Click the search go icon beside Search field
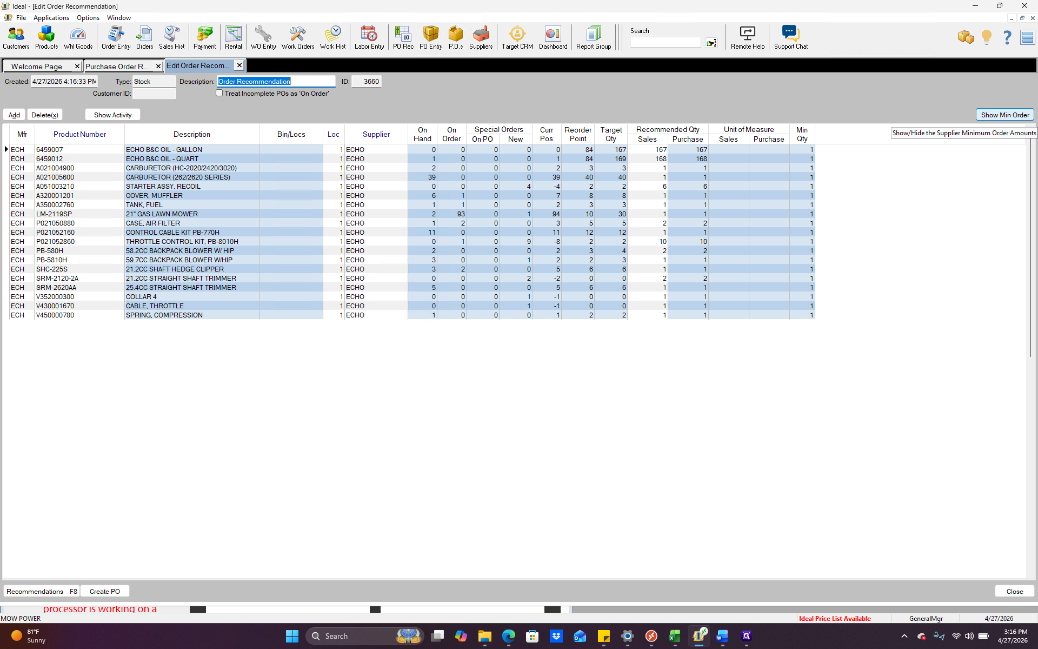Screen dimensions: 1038x649 click(711, 43)
